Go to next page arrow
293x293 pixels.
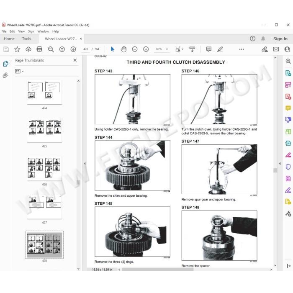pyautogui.click(x=73, y=49)
